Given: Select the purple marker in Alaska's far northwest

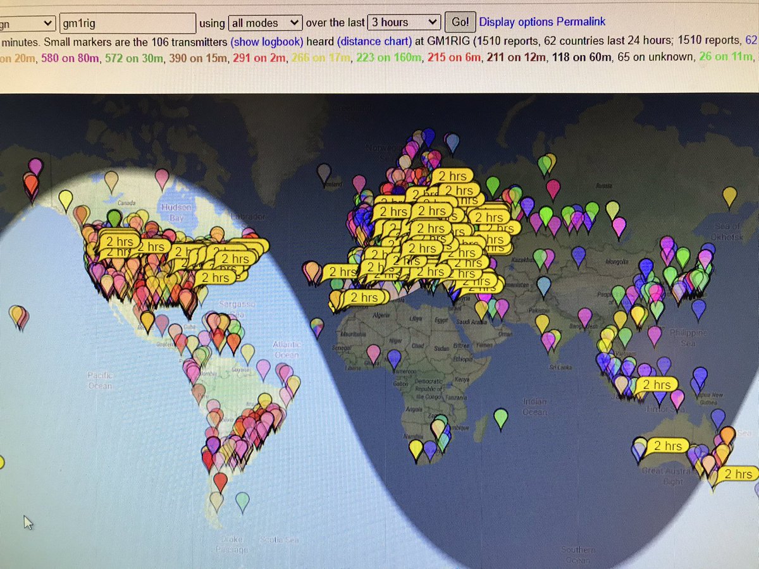Looking at the screenshot, I should click(x=35, y=168).
